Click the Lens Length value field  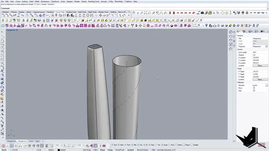[x=260, y=53]
